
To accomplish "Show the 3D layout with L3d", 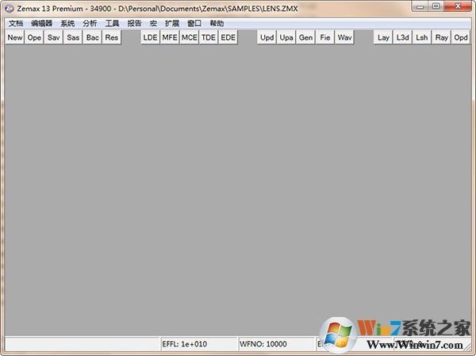I will [x=403, y=37].
